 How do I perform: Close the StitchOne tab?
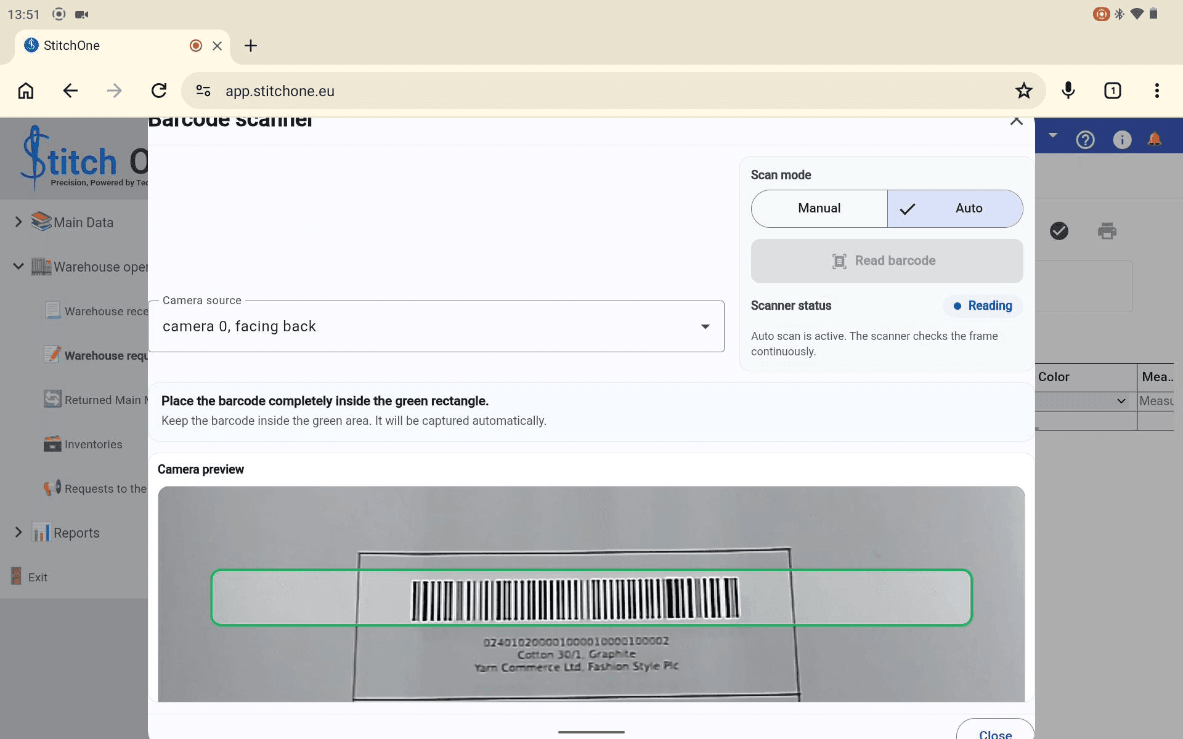217,46
